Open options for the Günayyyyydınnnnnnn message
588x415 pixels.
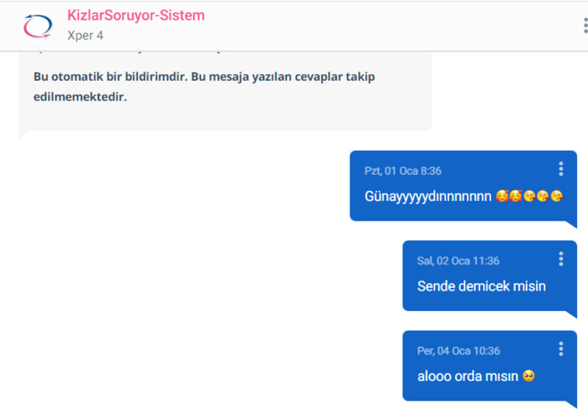(561, 169)
